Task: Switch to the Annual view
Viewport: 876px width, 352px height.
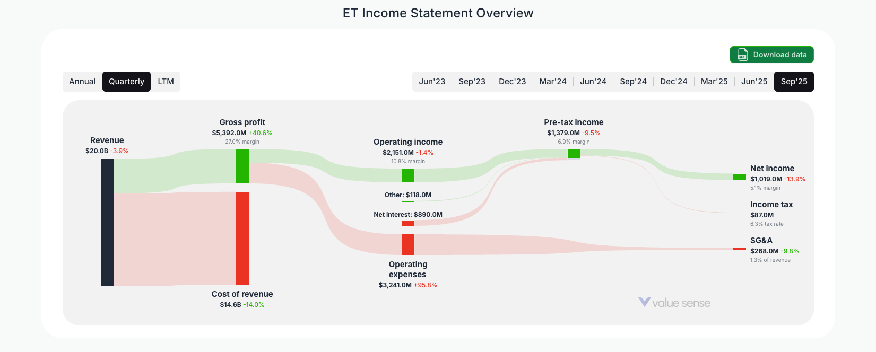Action: [x=82, y=81]
